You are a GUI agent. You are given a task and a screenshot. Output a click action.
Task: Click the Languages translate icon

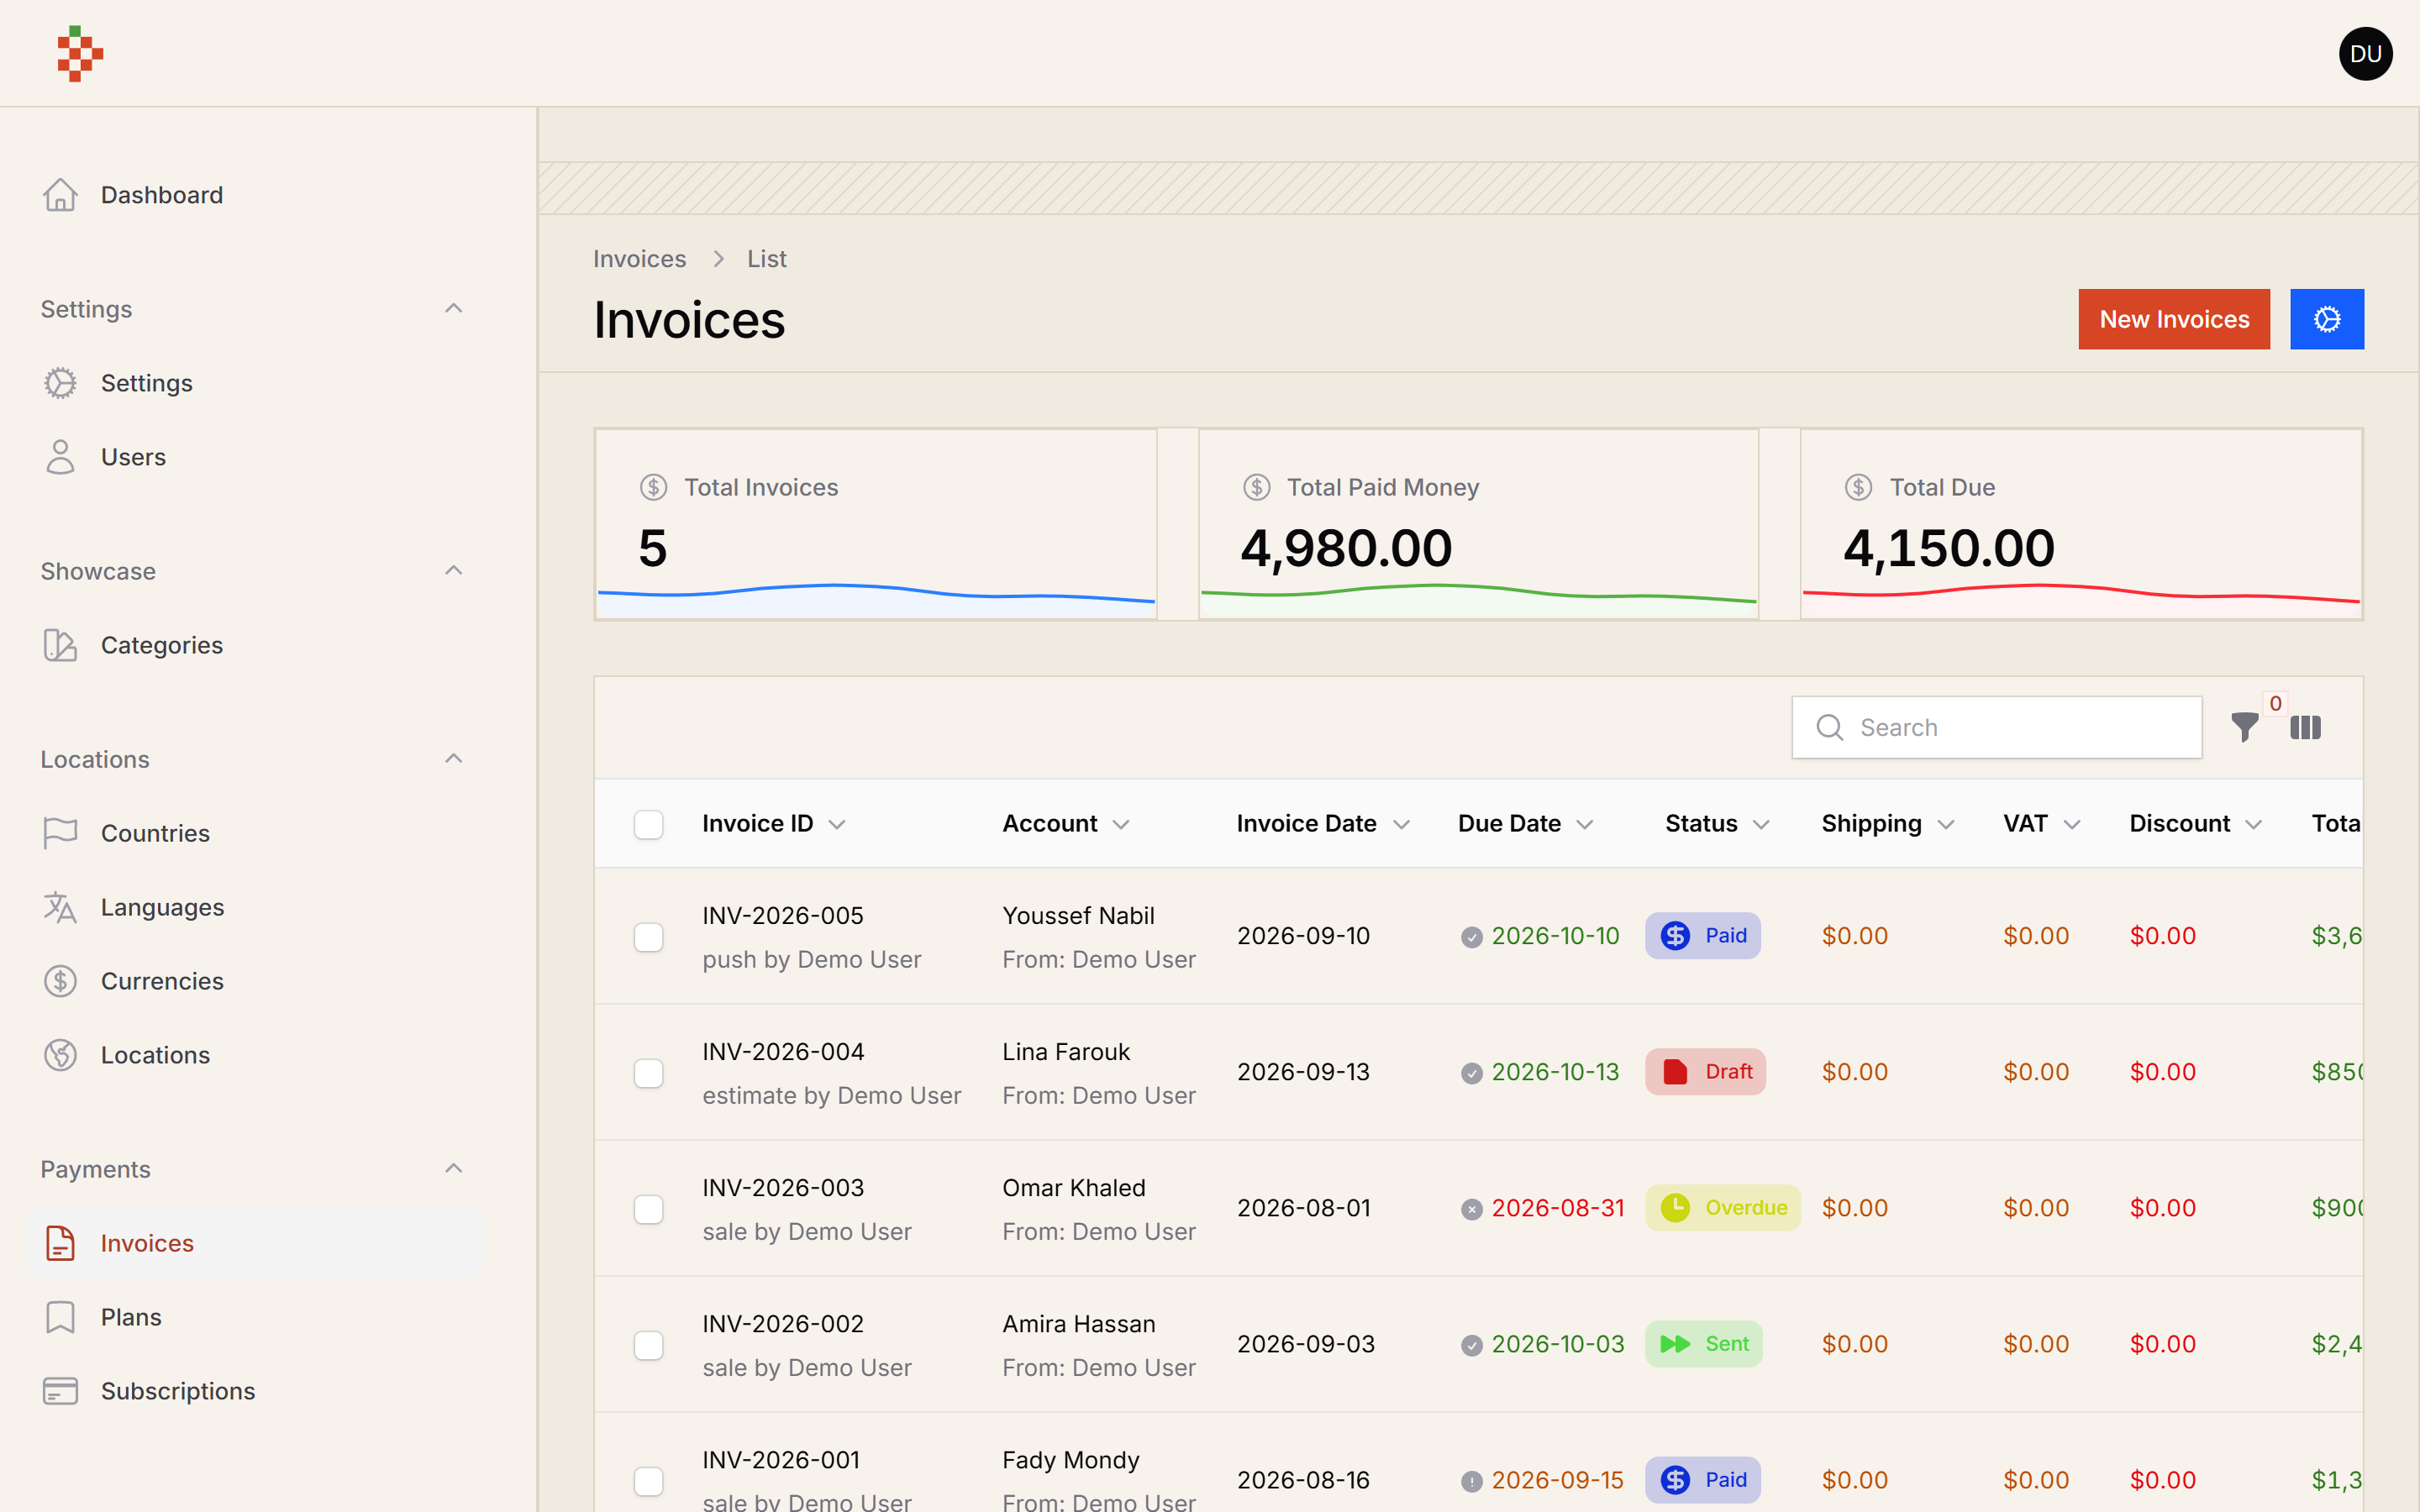60,907
